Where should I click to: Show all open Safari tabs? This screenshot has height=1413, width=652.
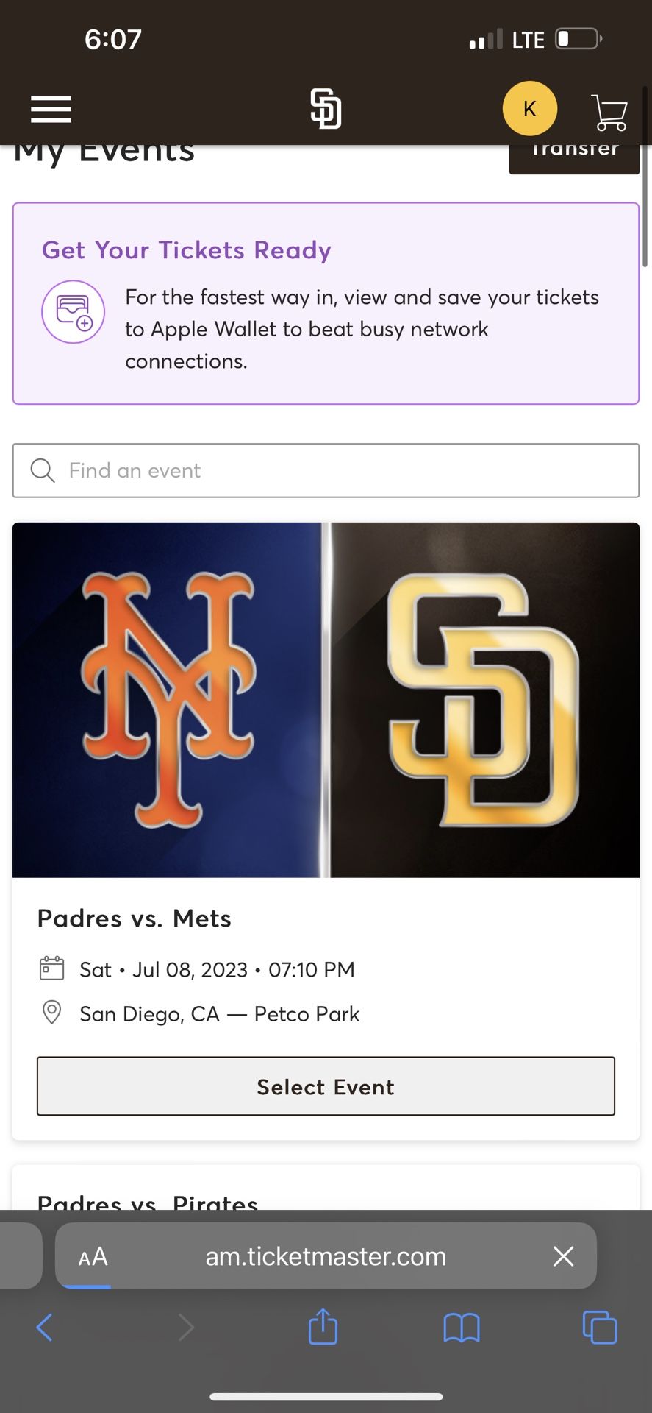pos(600,1328)
